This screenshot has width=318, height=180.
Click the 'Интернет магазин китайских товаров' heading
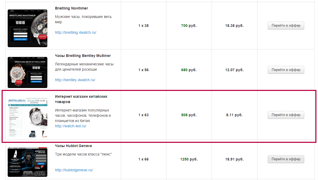pyautogui.click(x=81, y=99)
